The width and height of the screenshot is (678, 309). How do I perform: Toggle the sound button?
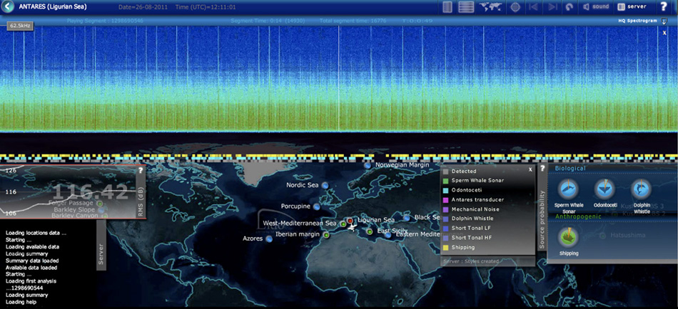click(x=596, y=7)
